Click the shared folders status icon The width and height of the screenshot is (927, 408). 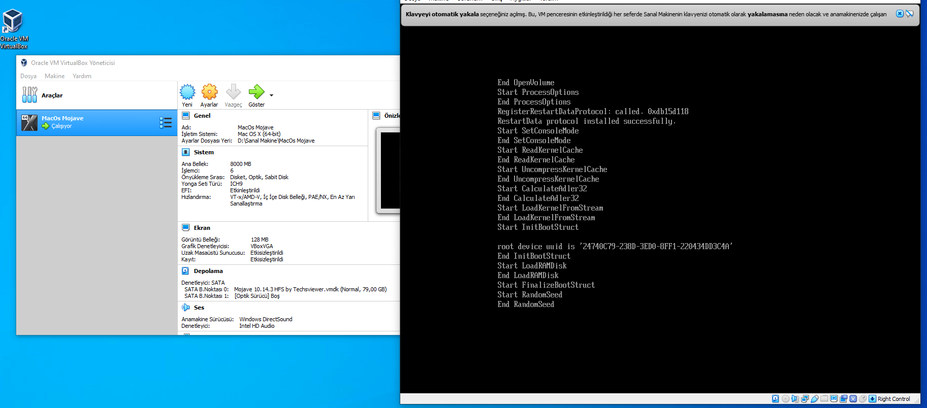(824, 399)
